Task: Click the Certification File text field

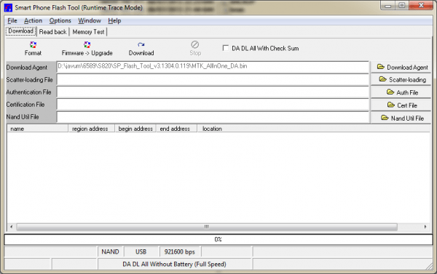Action: pos(213,105)
